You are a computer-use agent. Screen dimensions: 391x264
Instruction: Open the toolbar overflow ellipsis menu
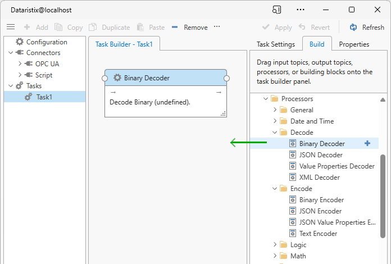coord(217,27)
